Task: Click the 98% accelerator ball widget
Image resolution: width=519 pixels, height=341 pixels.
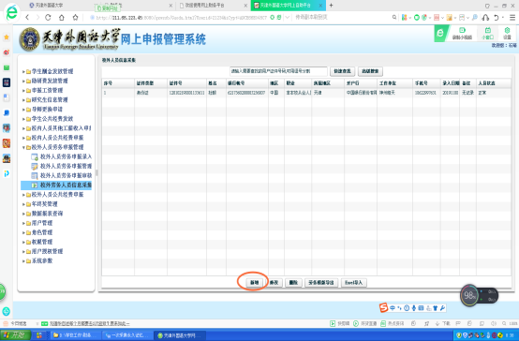Action: tap(469, 295)
